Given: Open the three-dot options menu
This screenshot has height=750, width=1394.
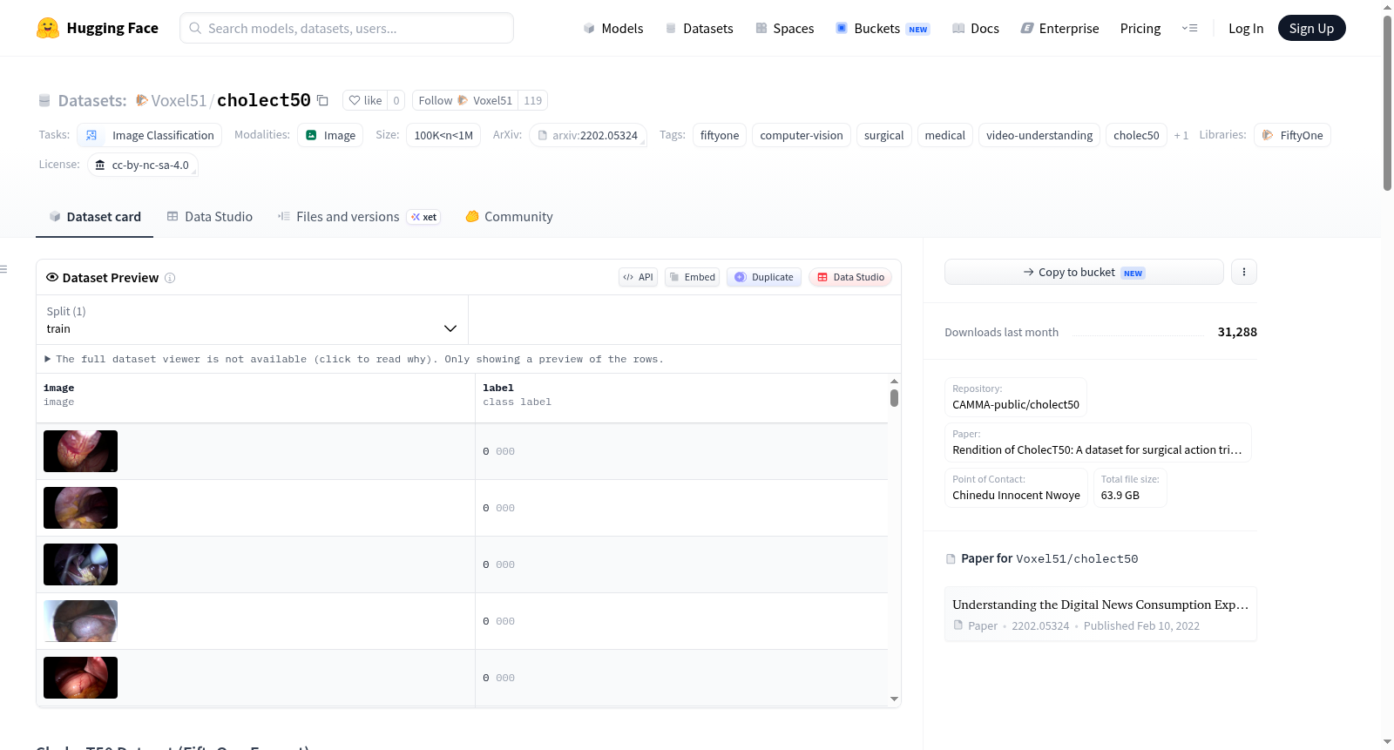Looking at the screenshot, I should [x=1244, y=272].
